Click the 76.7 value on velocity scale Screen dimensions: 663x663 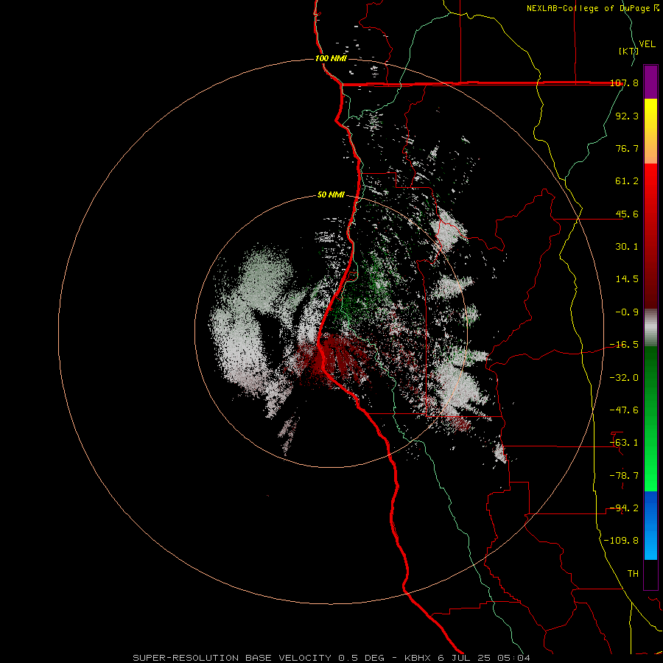point(627,148)
